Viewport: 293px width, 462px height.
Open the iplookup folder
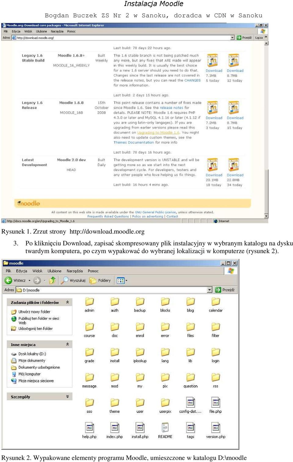pyautogui.click(x=140, y=355)
